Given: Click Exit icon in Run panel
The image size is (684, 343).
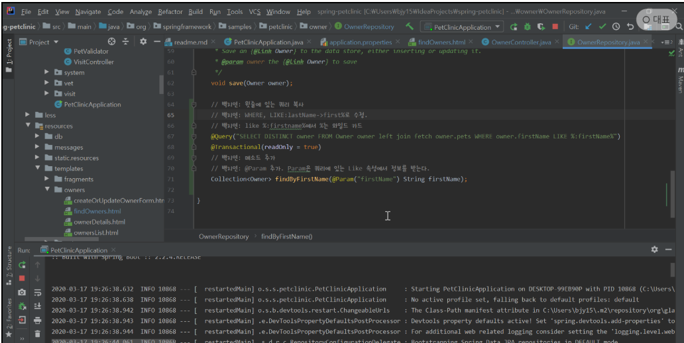Looking at the screenshot, I should pyautogui.click(x=22, y=320).
